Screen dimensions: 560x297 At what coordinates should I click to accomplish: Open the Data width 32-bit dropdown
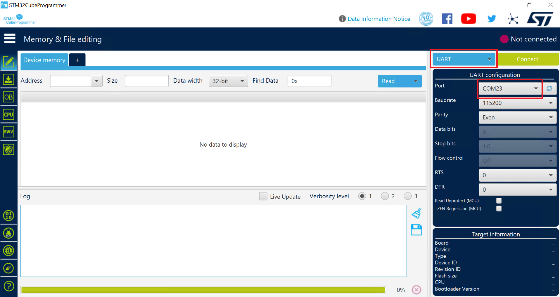pyautogui.click(x=228, y=81)
